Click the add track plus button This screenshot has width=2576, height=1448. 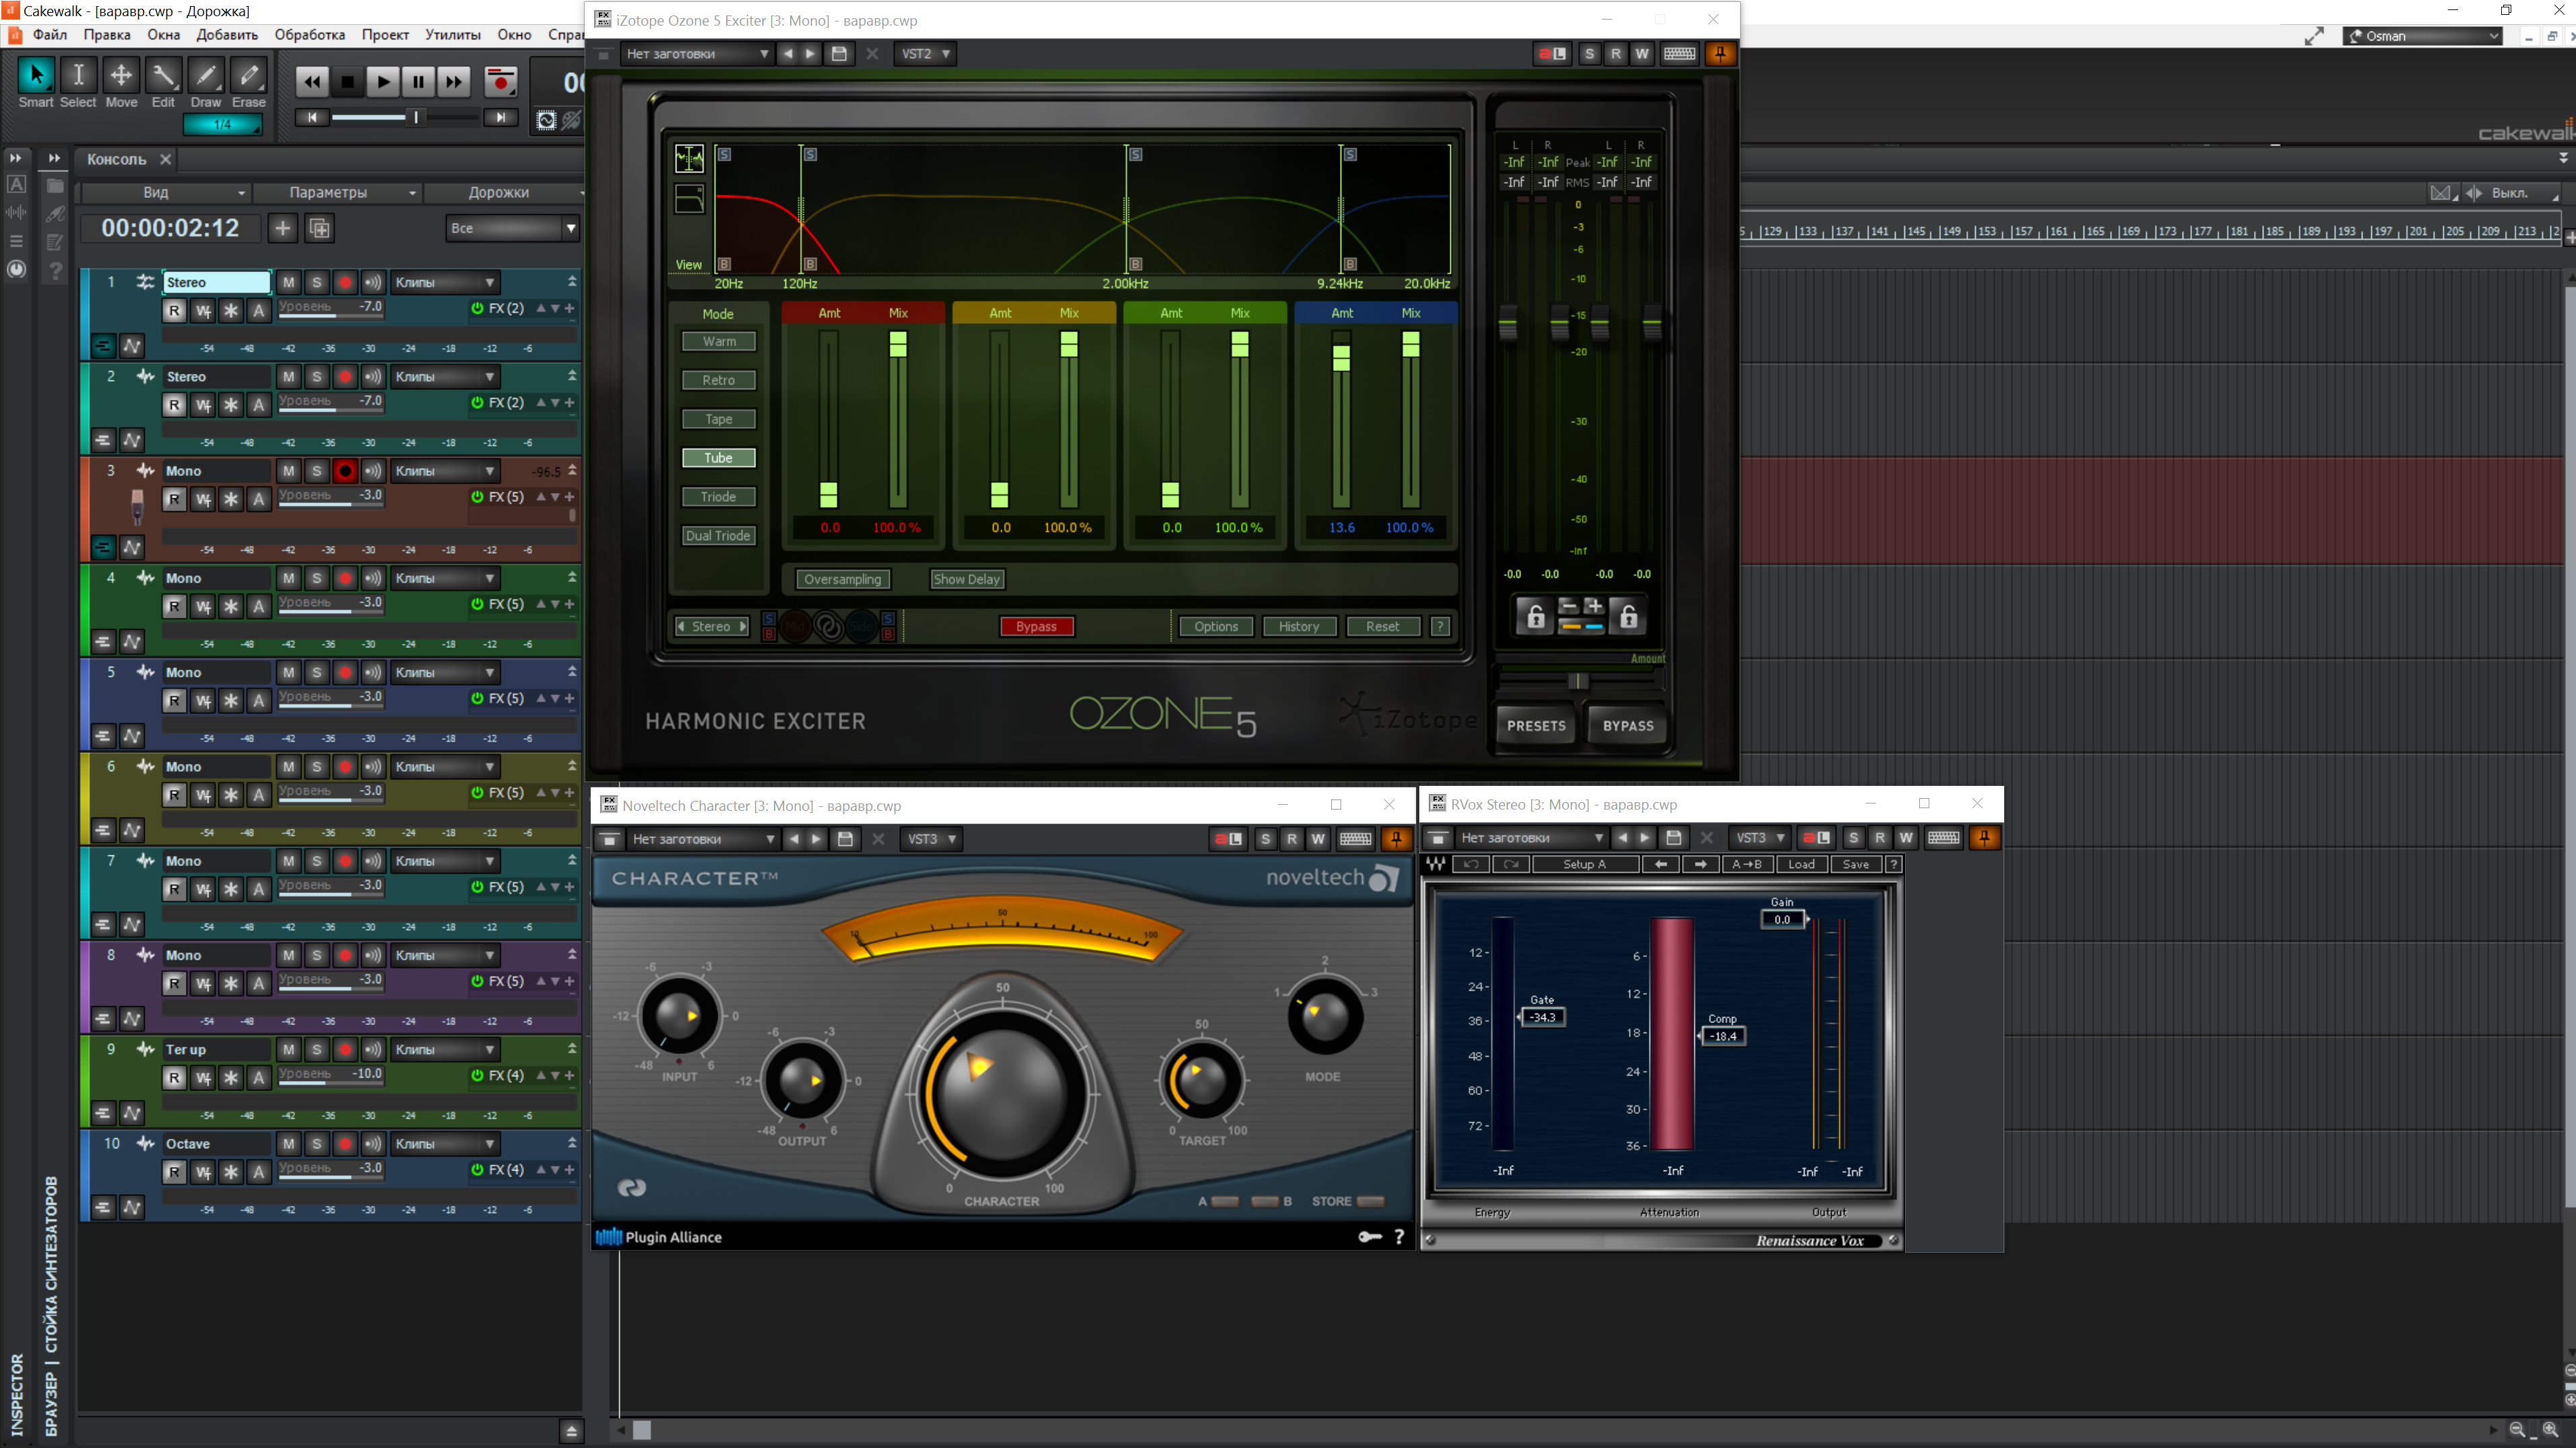283,228
